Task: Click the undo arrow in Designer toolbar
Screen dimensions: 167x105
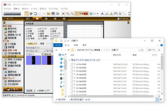Action: 35,14
